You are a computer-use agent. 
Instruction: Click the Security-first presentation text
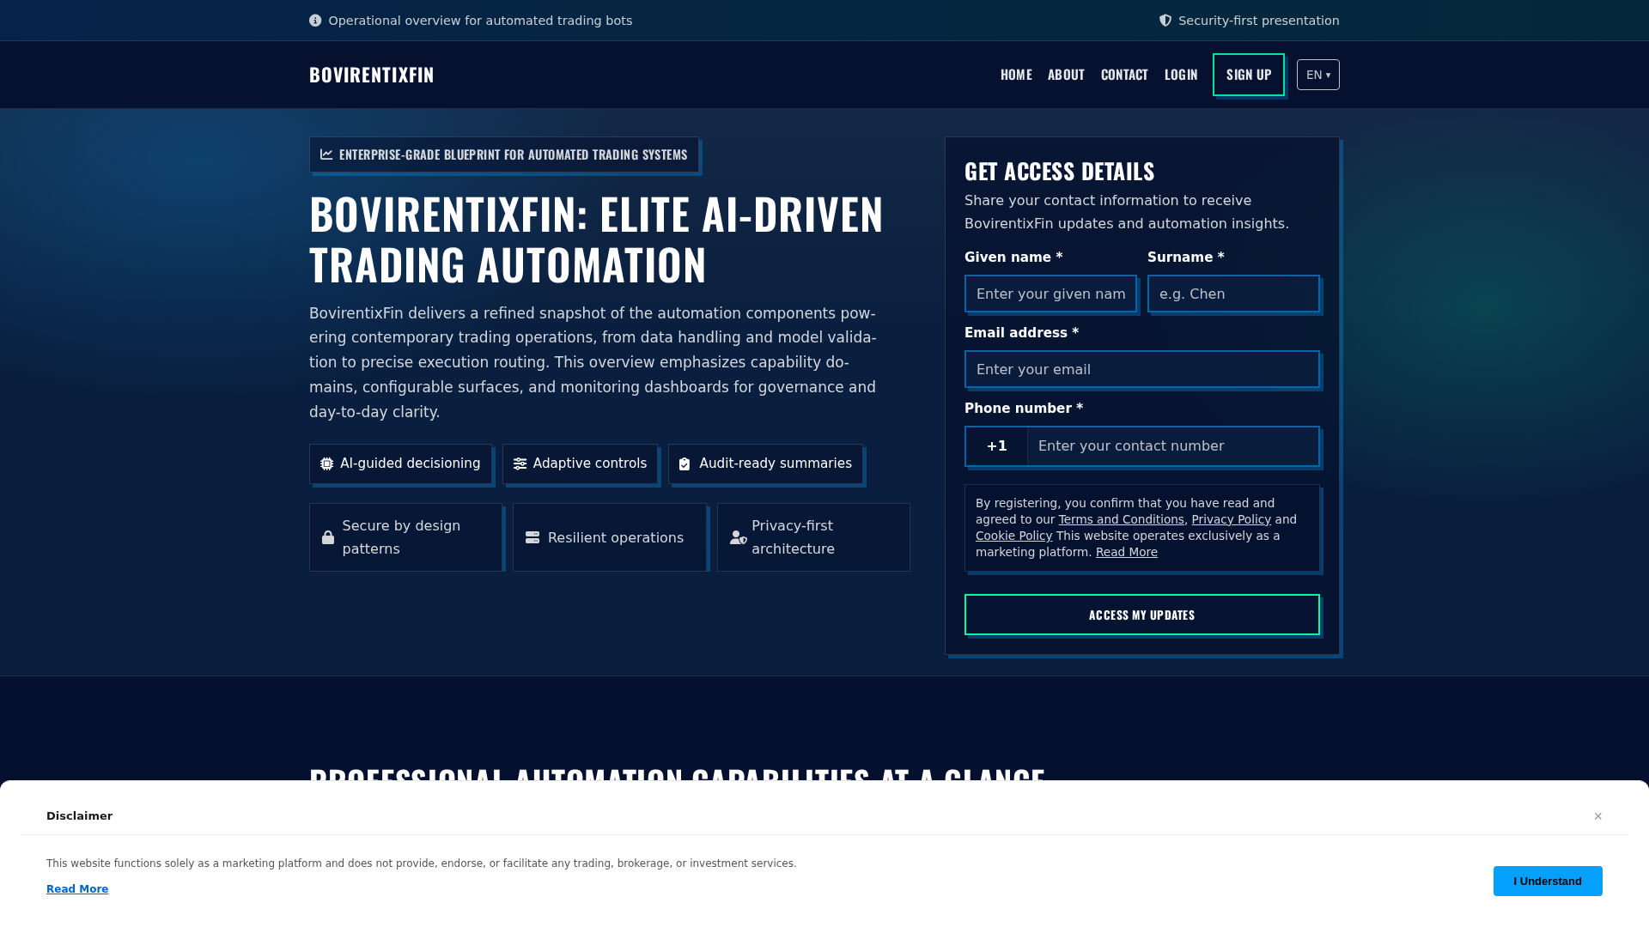pyautogui.click(x=1258, y=21)
